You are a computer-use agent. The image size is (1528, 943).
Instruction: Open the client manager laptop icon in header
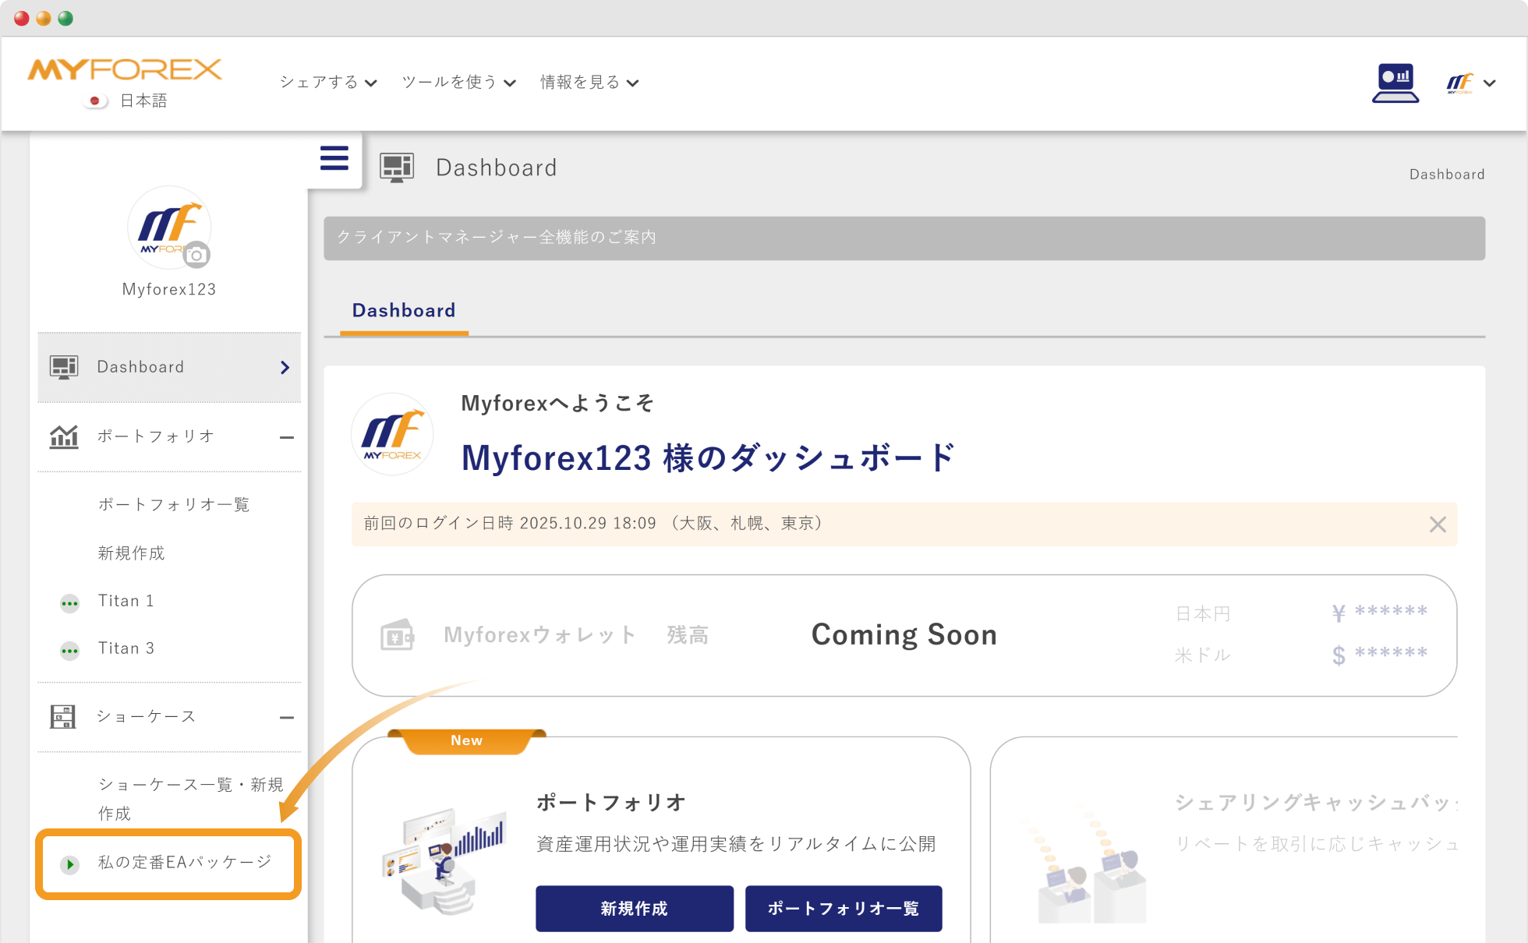point(1395,83)
